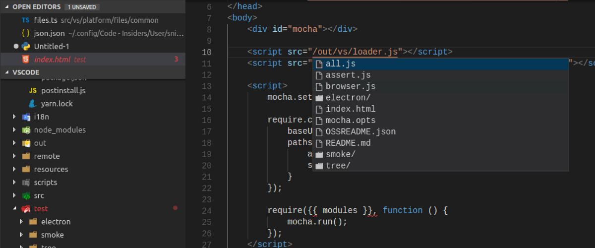Open json.json in Open Editors

tap(93, 33)
